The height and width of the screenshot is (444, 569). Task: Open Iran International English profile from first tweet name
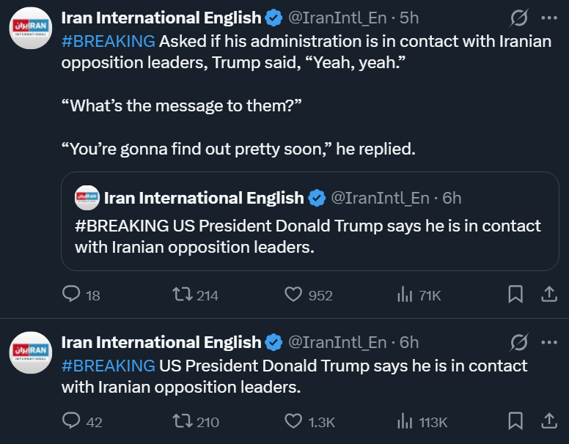pyautogui.click(x=161, y=17)
